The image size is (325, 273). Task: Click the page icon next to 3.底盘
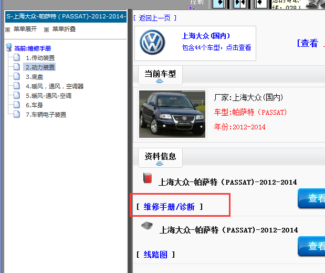tap(17, 76)
